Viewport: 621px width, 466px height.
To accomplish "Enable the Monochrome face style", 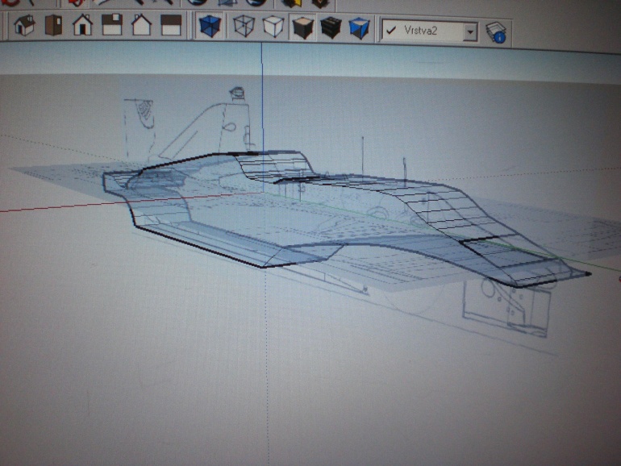I will (x=359, y=28).
